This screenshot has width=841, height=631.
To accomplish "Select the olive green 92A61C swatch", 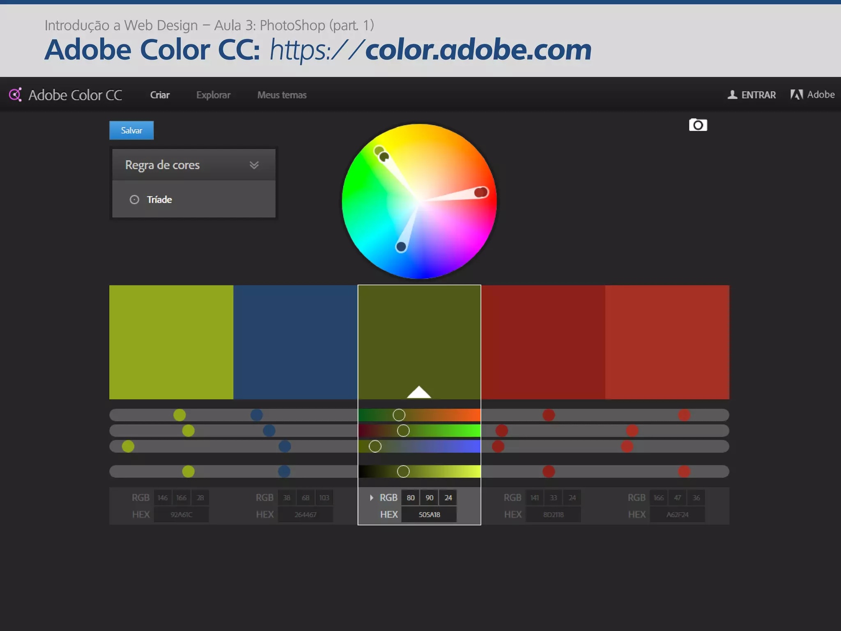I will pos(171,342).
